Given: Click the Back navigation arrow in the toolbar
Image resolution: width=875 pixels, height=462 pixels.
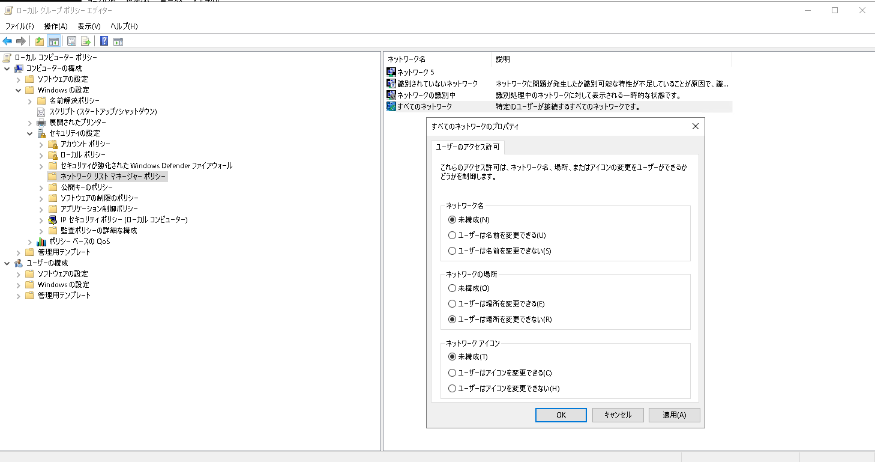Looking at the screenshot, I should 7,41.
